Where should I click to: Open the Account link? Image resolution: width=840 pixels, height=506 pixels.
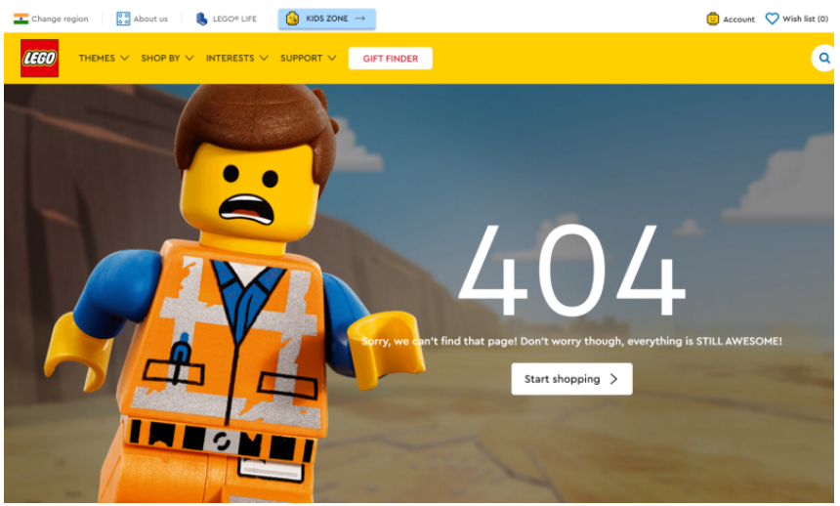pyautogui.click(x=731, y=20)
